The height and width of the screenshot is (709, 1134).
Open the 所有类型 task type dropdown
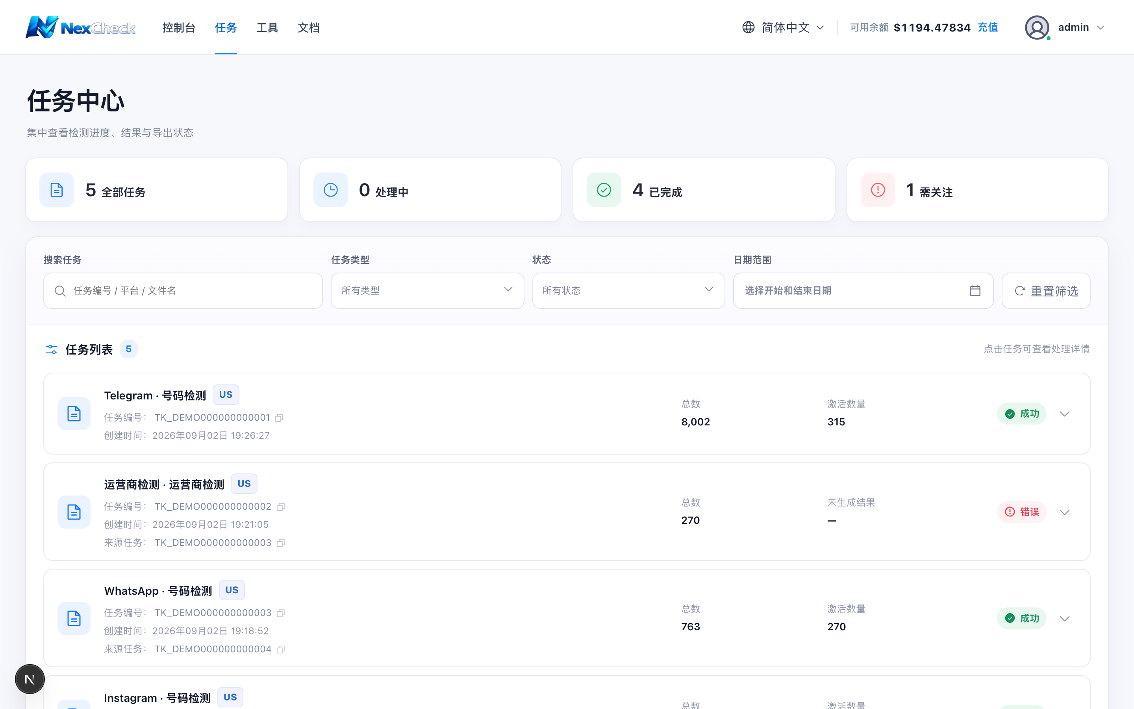click(427, 291)
